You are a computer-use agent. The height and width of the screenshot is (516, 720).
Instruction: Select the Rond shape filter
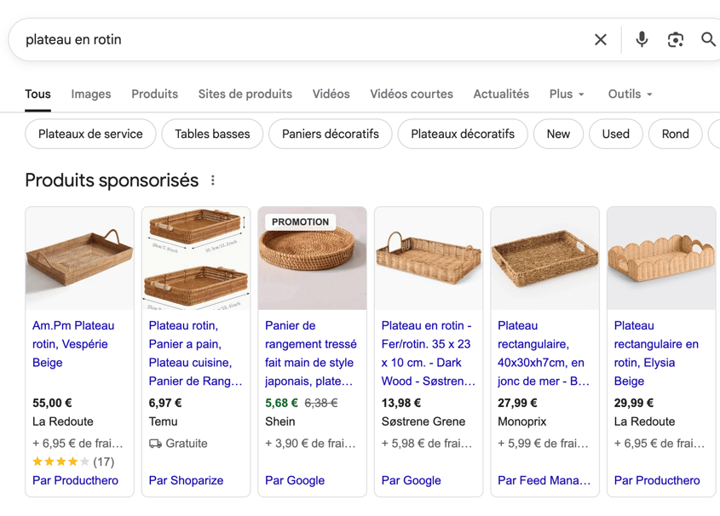tap(675, 134)
